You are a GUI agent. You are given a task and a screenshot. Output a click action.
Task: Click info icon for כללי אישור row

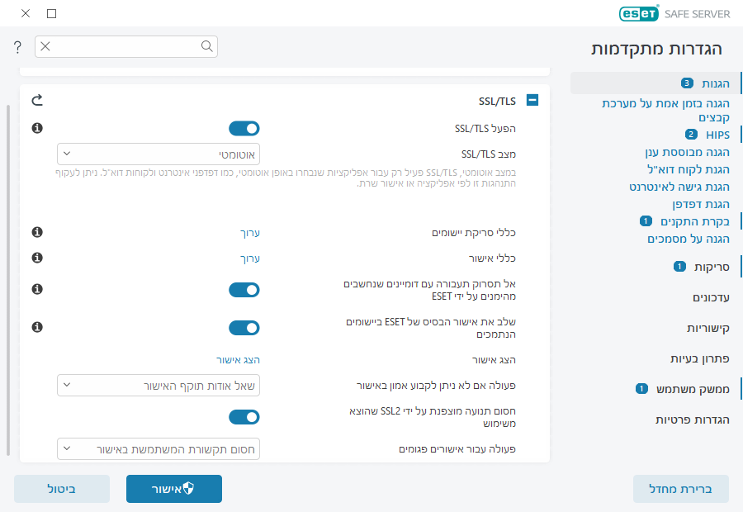(x=37, y=258)
